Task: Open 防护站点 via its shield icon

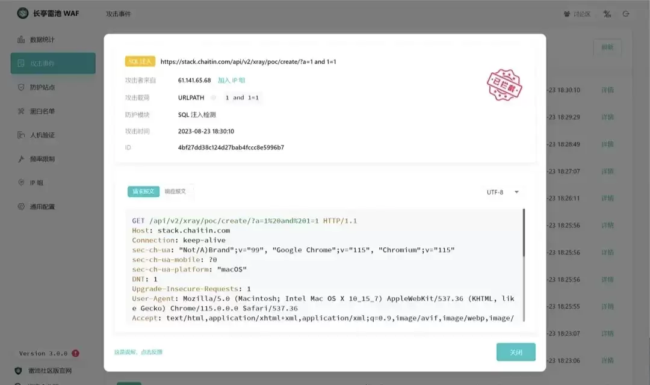Action: [x=21, y=87]
